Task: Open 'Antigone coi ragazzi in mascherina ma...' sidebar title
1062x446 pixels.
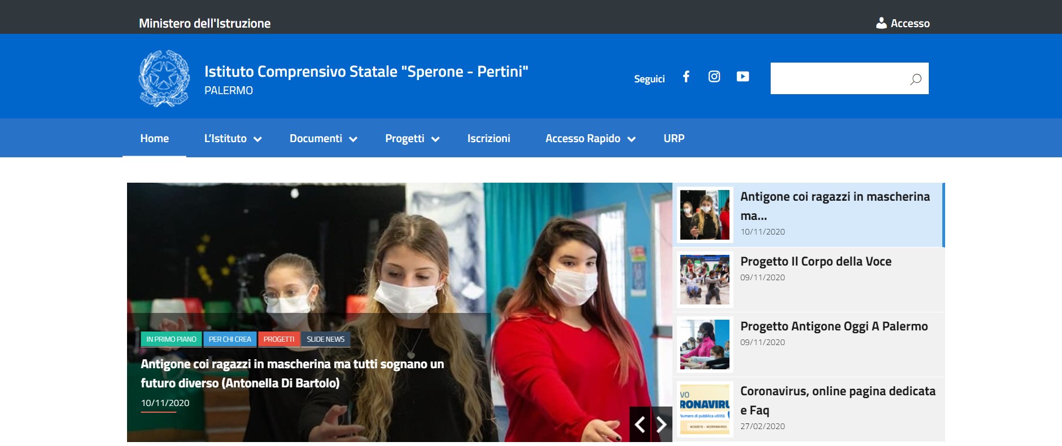Action: pyautogui.click(x=835, y=206)
